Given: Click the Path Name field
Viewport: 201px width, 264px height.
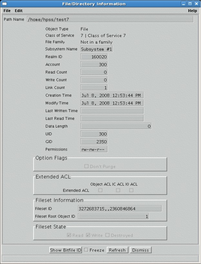Looking at the screenshot, I should point(110,19).
